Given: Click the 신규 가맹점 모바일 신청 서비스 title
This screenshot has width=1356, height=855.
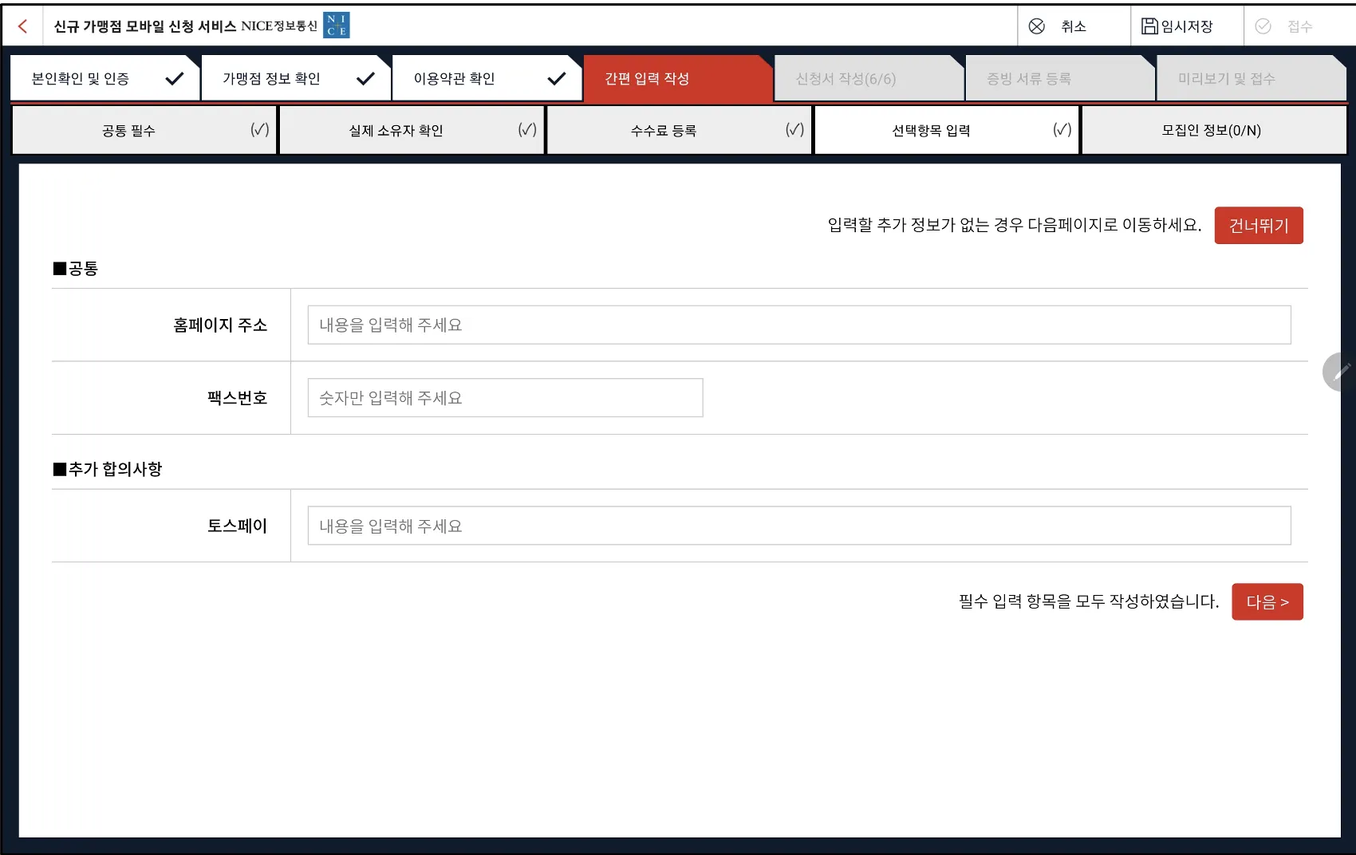Looking at the screenshot, I should [x=145, y=26].
